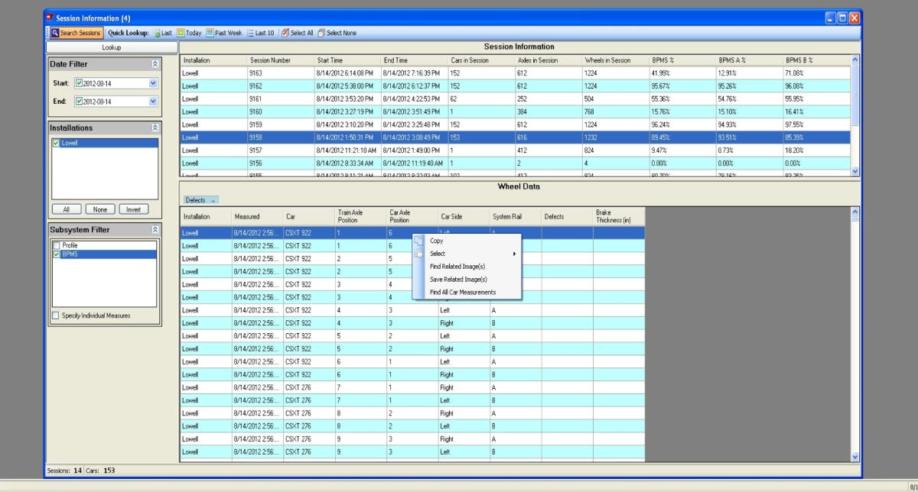Click the None installations button

(x=99, y=209)
